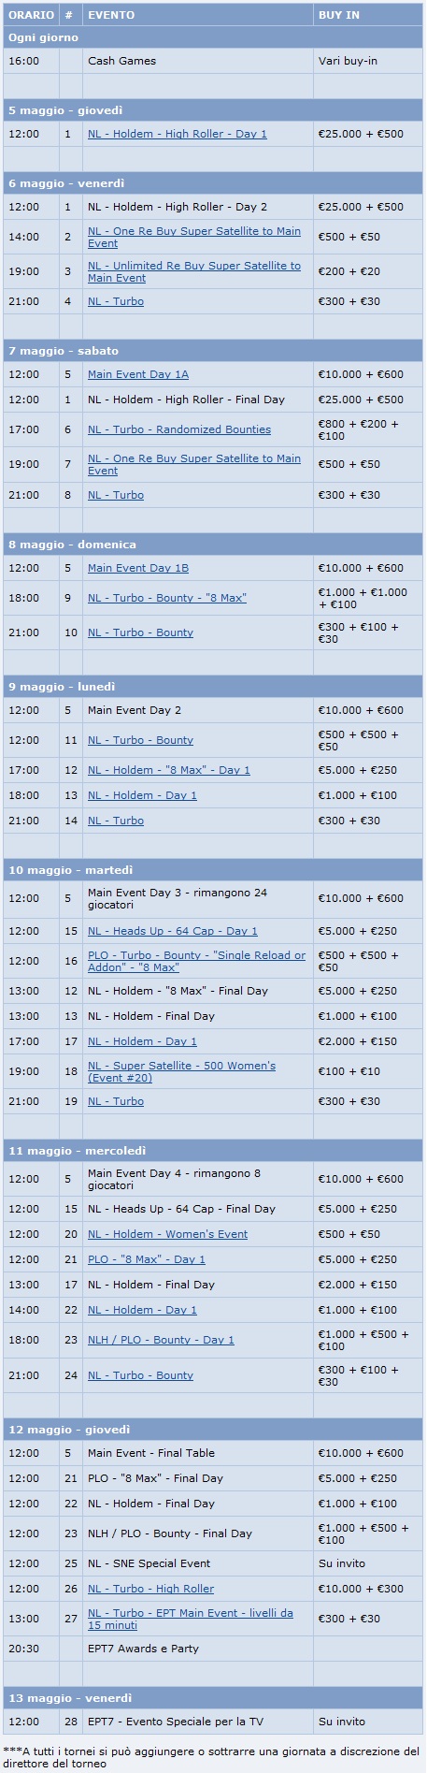Open Super Satellite 500 Women's link

pos(181,1071)
